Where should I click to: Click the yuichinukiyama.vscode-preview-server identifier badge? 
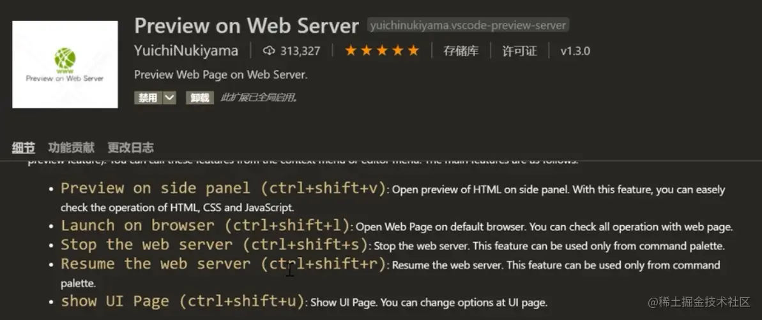pos(468,25)
